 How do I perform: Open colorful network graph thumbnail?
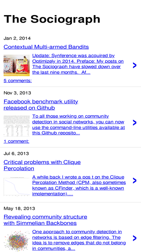pos(17,241)
